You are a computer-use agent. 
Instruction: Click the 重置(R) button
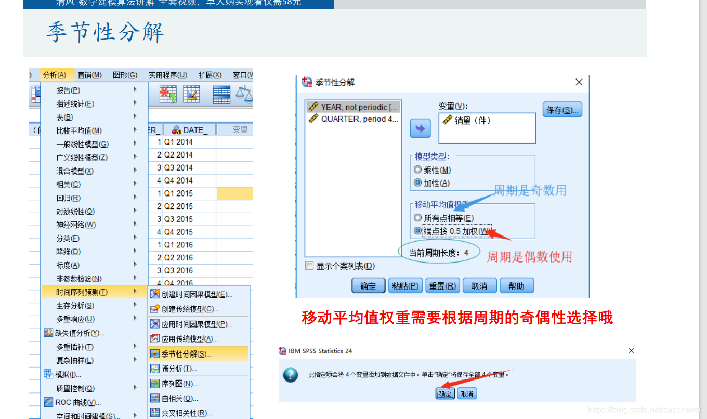click(442, 286)
